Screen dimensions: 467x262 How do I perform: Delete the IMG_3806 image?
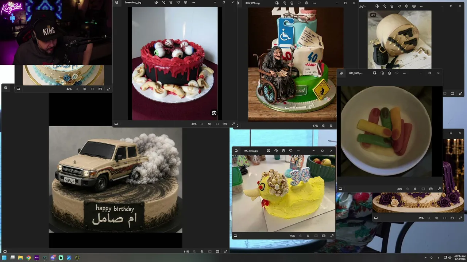coord(389,73)
